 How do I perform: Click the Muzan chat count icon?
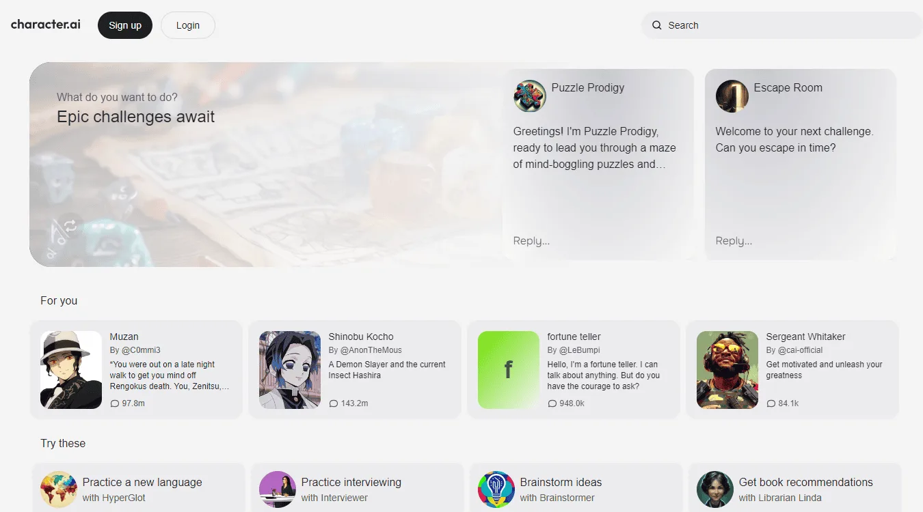[x=114, y=403]
